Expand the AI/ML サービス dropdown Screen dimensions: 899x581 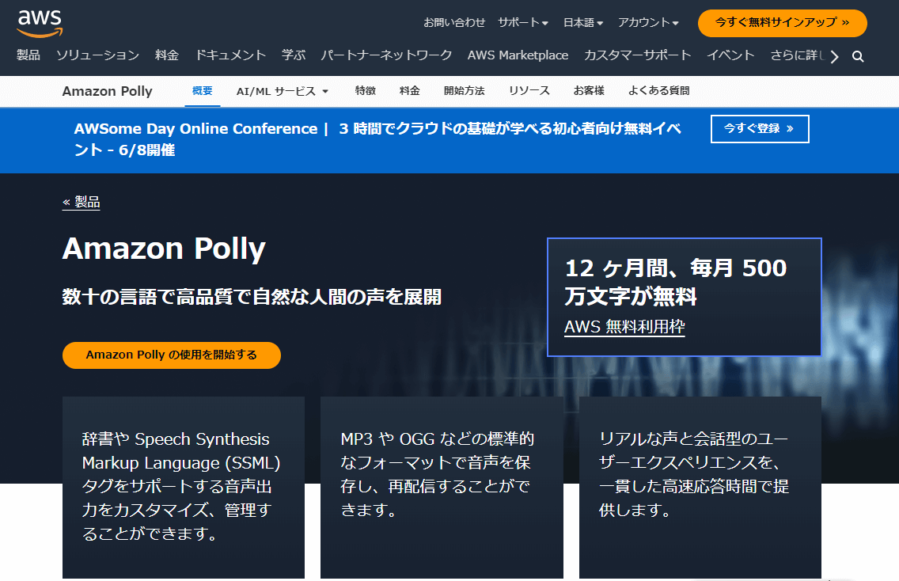[282, 91]
